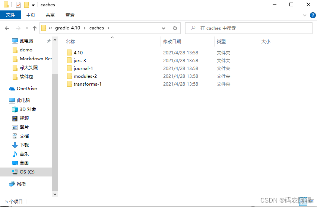This screenshot has width=317, height=207.
Task: Sort by the 大小 column header
Action: (x=266, y=41)
